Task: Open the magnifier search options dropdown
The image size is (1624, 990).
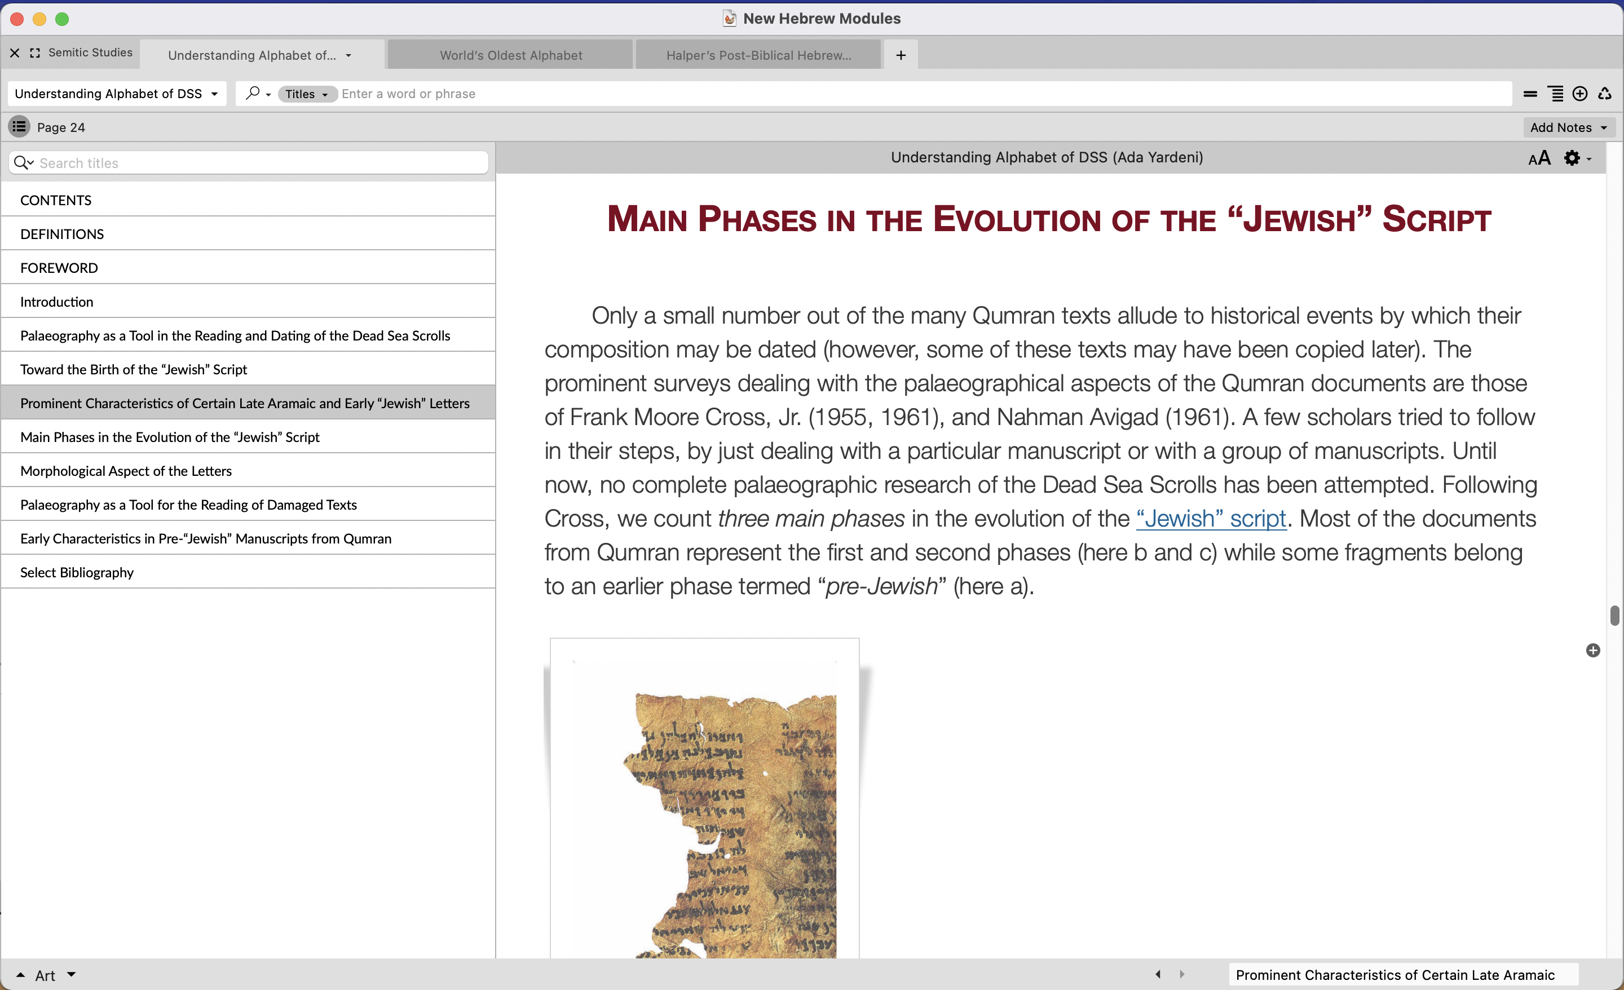Action: tap(258, 94)
